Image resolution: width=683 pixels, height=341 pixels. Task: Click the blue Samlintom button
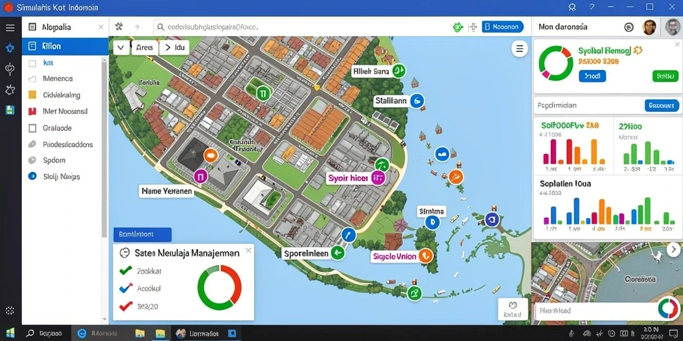click(143, 234)
